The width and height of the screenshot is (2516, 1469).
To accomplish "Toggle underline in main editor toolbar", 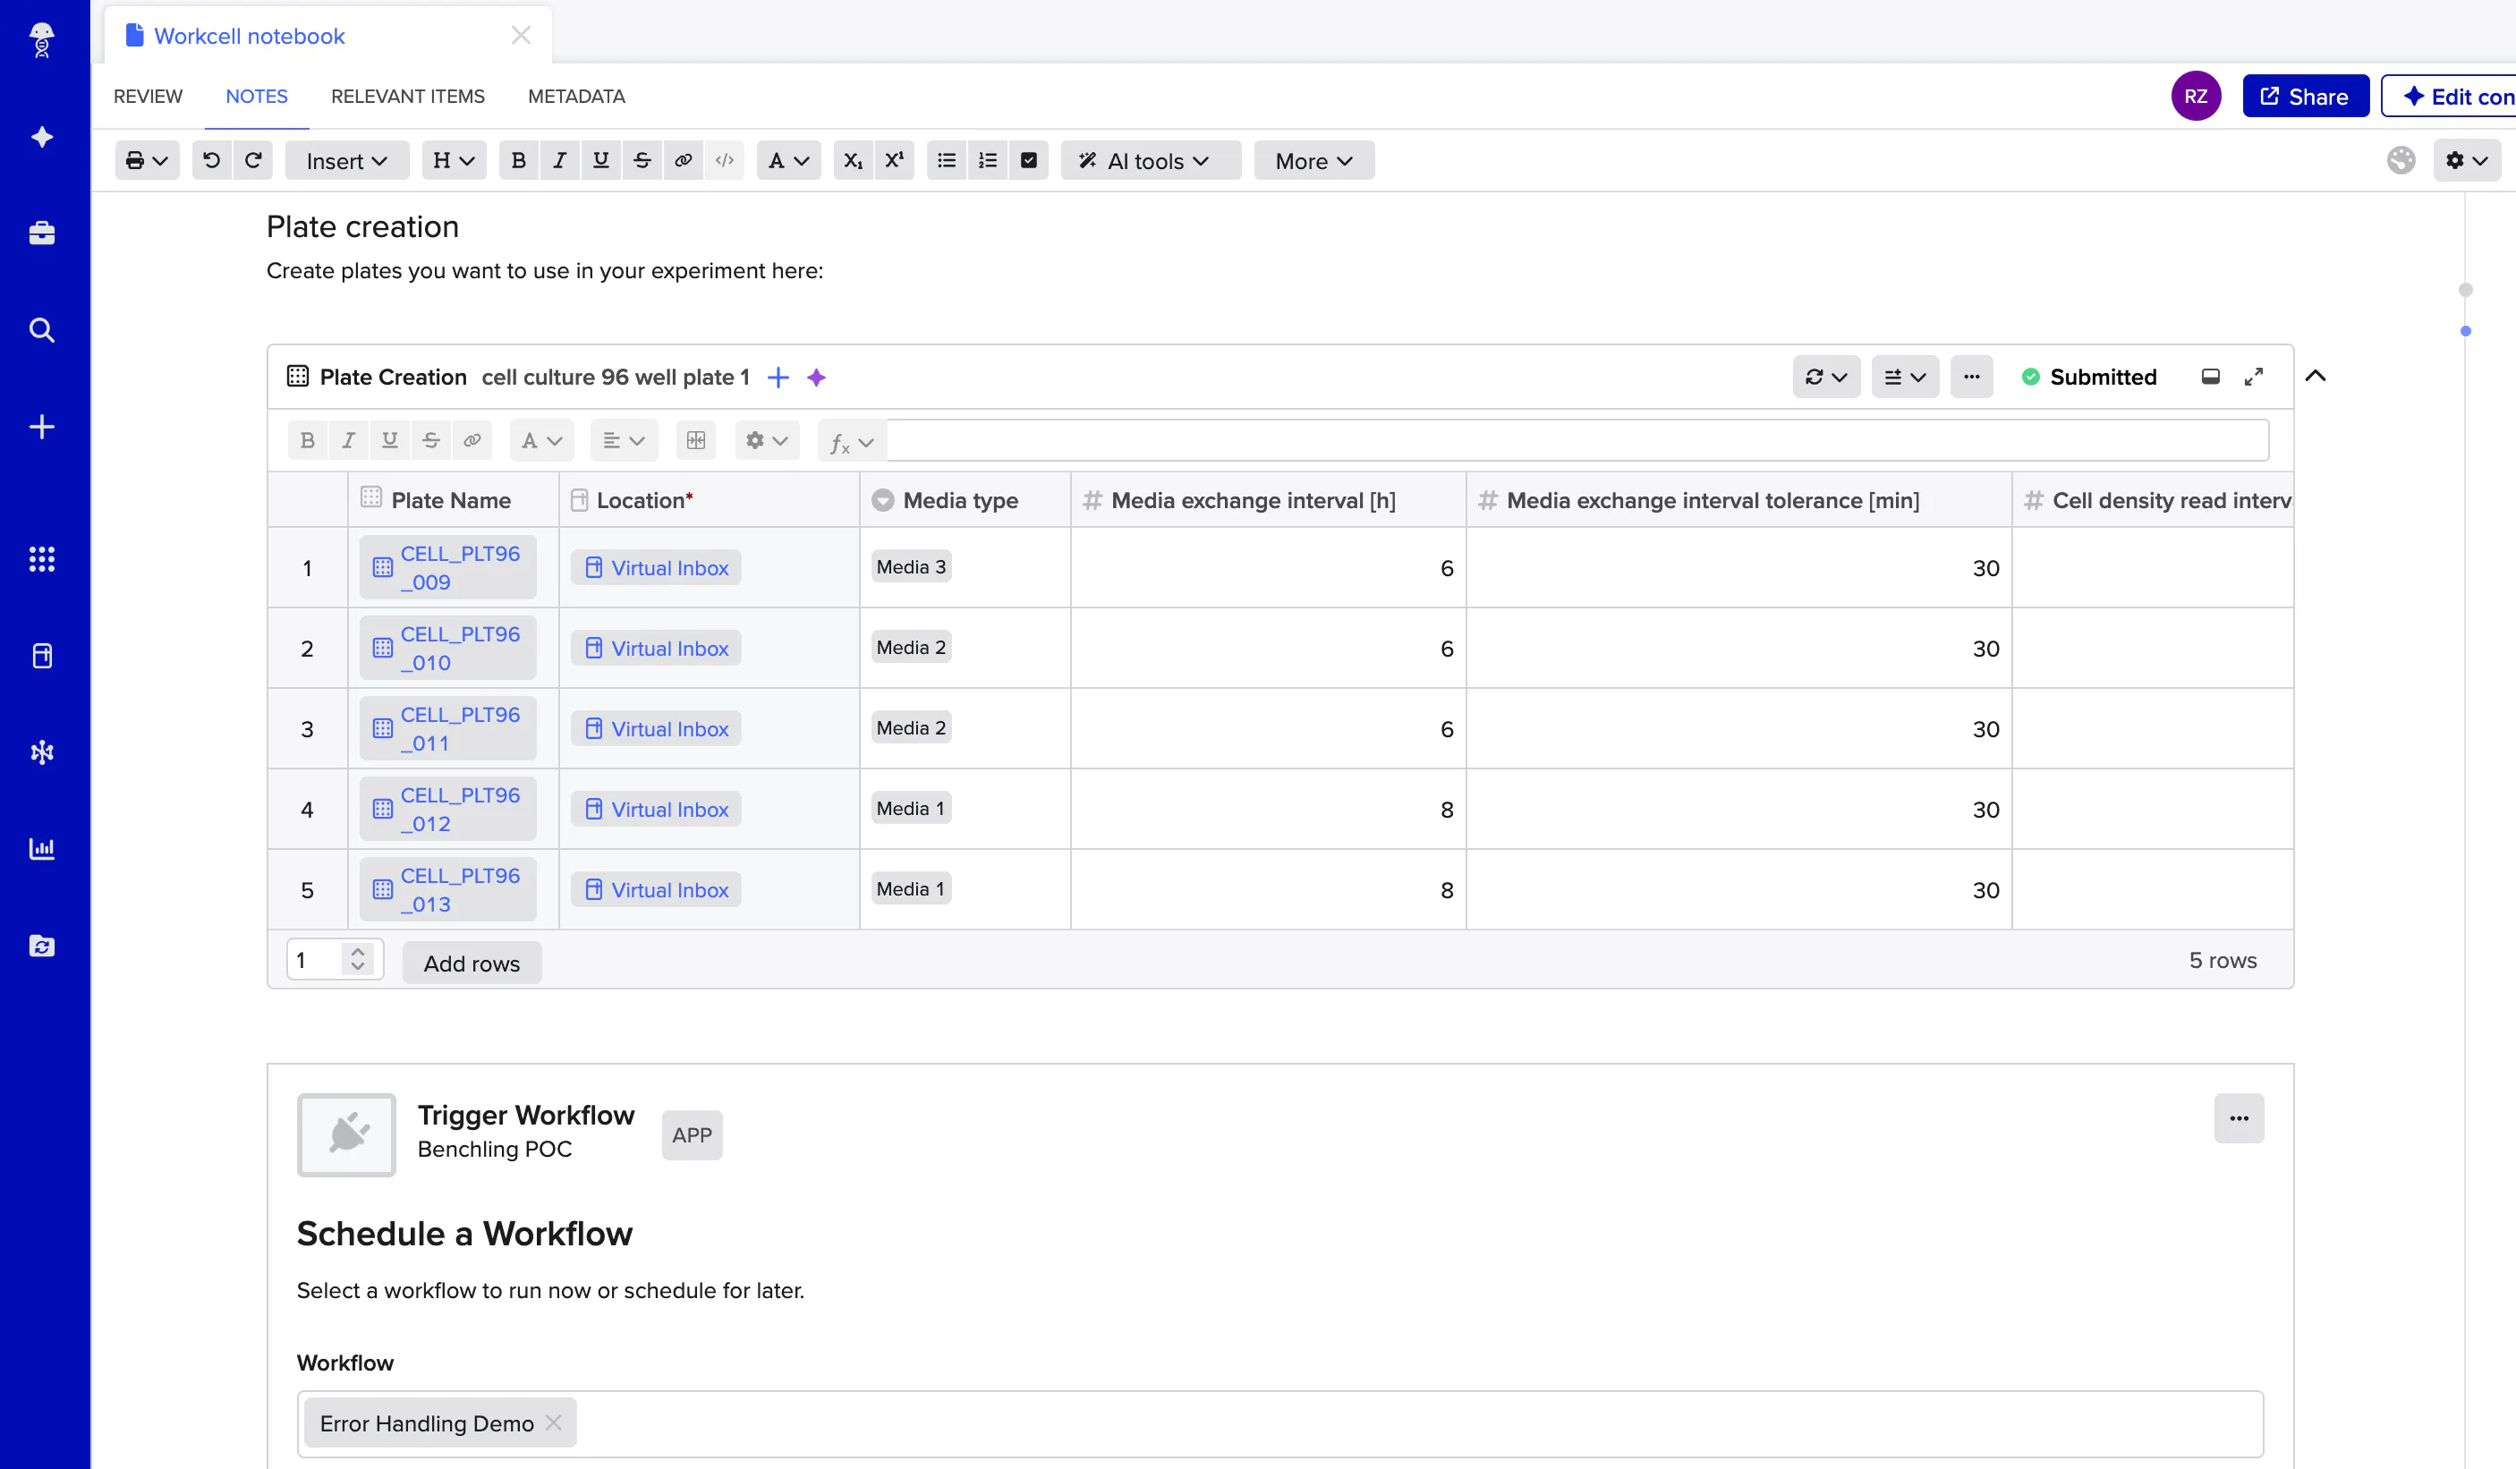I will pos(600,160).
